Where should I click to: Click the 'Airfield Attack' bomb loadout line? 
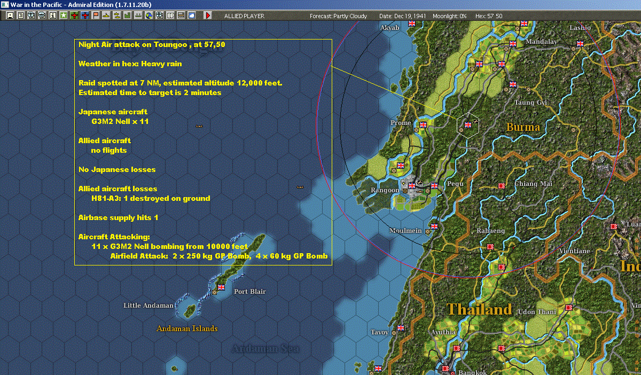[219, 256]
